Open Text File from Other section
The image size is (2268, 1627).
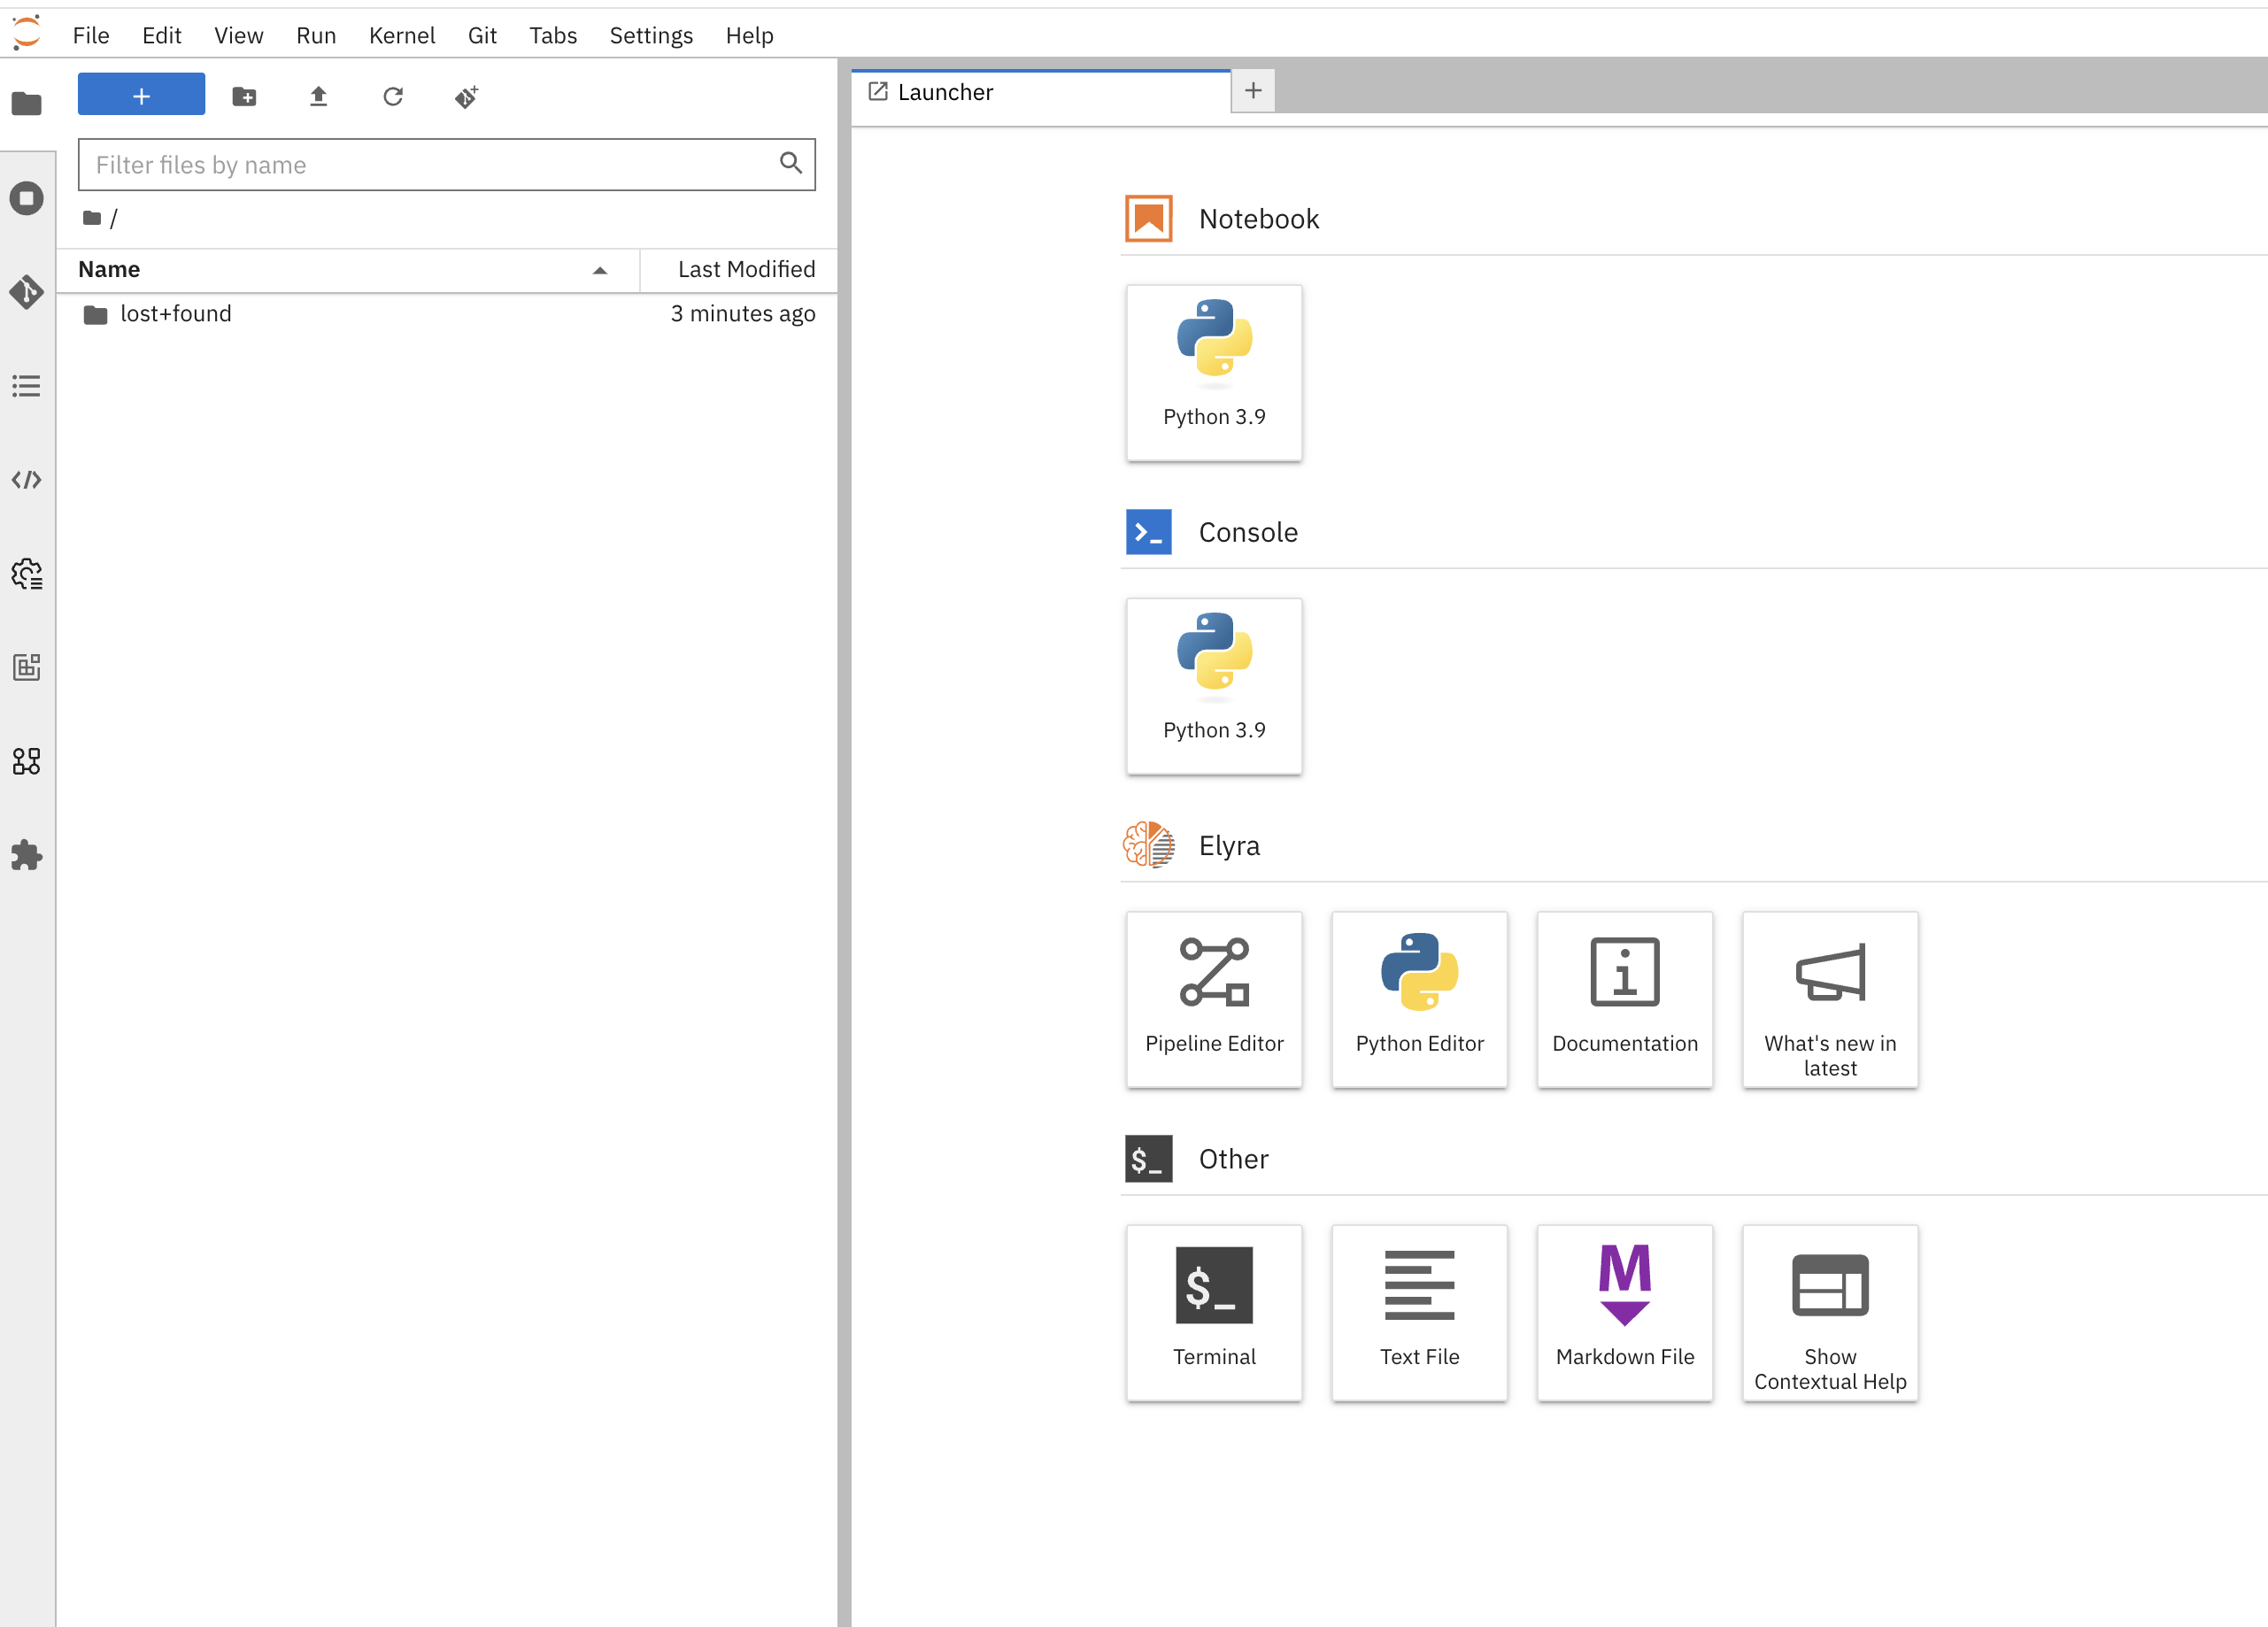click(1417, 1310)
